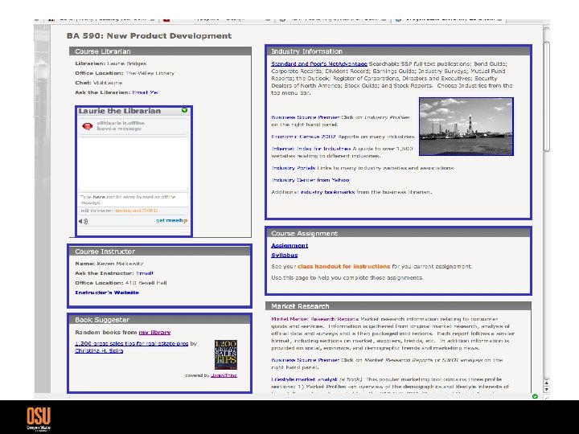Screen dimensions: 579x434
Task: Click the 1,200 Sales Tips book cover
Action: click(226, 354)
